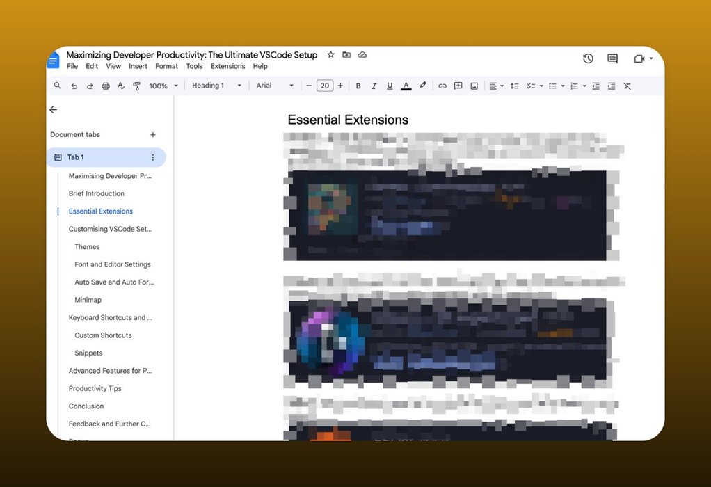The image size is (711, 487).
Task: Open version history clock icon
Action: 588,58
